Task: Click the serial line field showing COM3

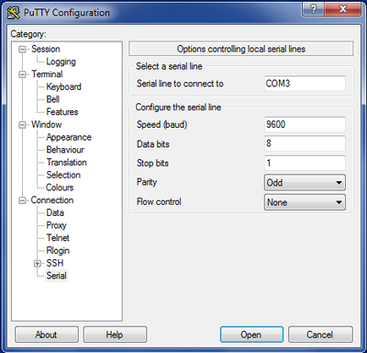Action: tap(305, 84)
